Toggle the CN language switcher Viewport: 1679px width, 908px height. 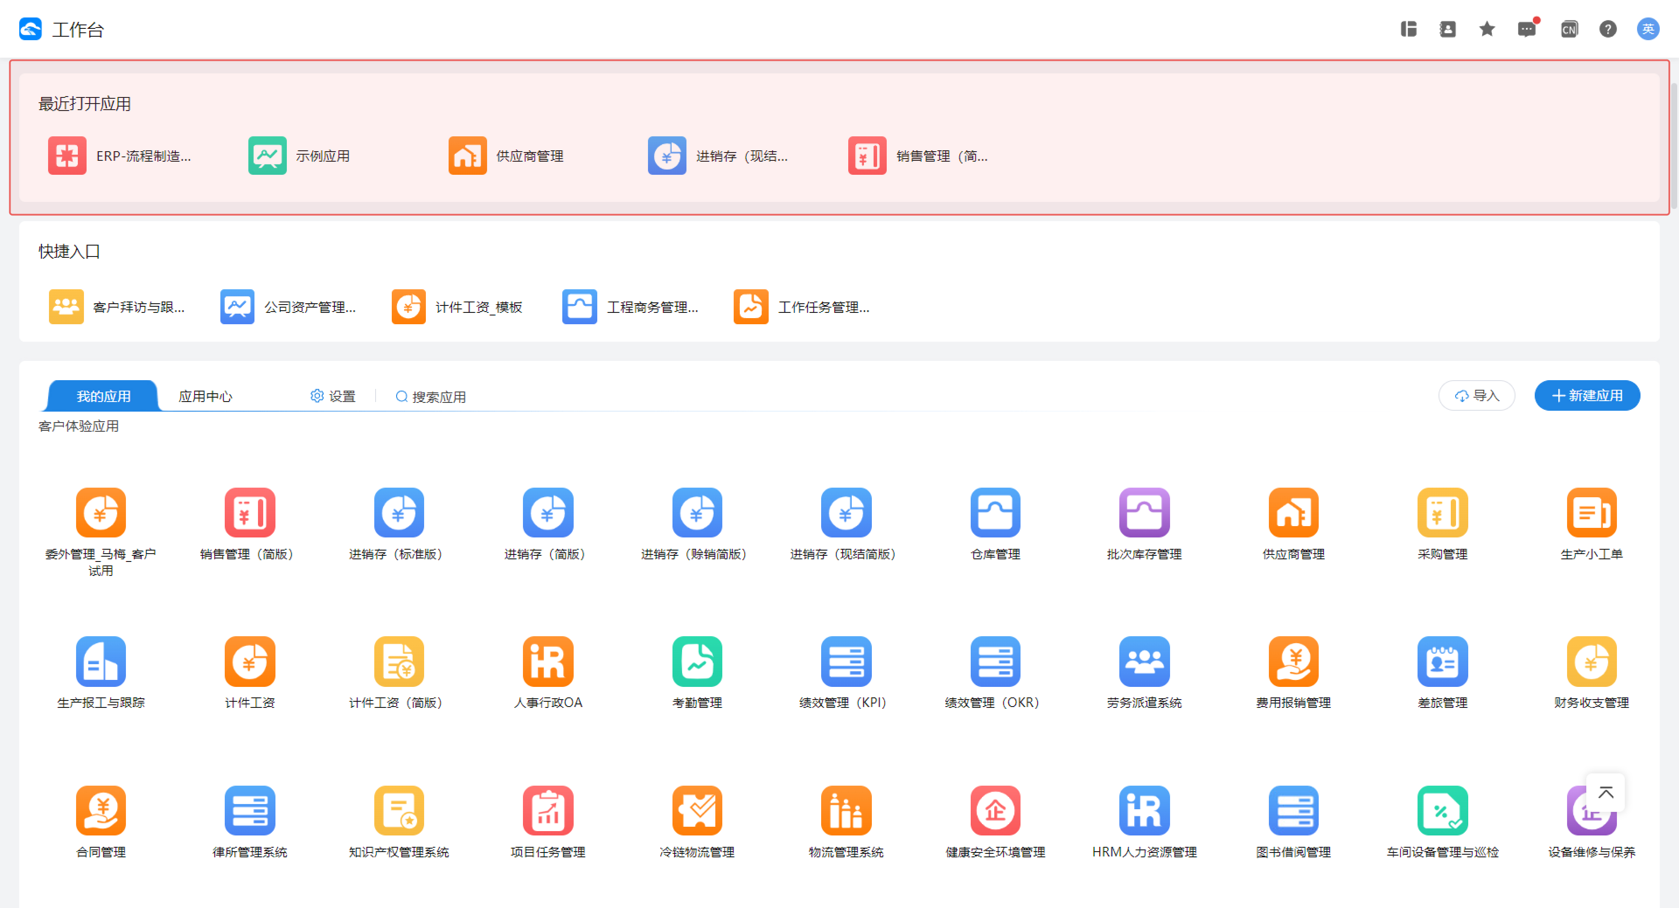[x=1568, y=29]
